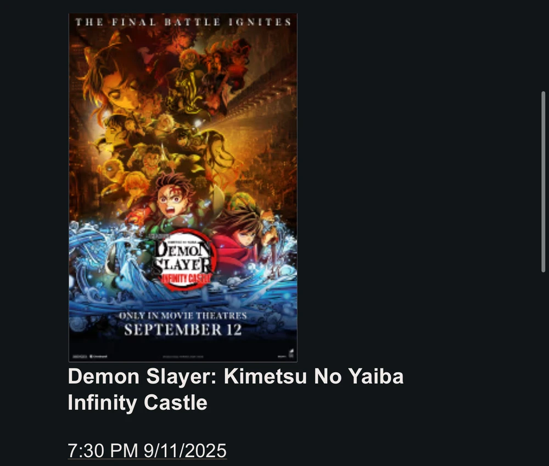
Task: Click the Demon Slayer Infinity Castle logo emblem
Action: click(x=184, y=259)
